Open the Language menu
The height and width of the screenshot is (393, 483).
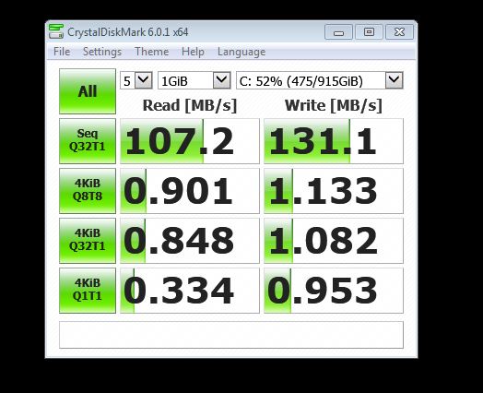241,52
